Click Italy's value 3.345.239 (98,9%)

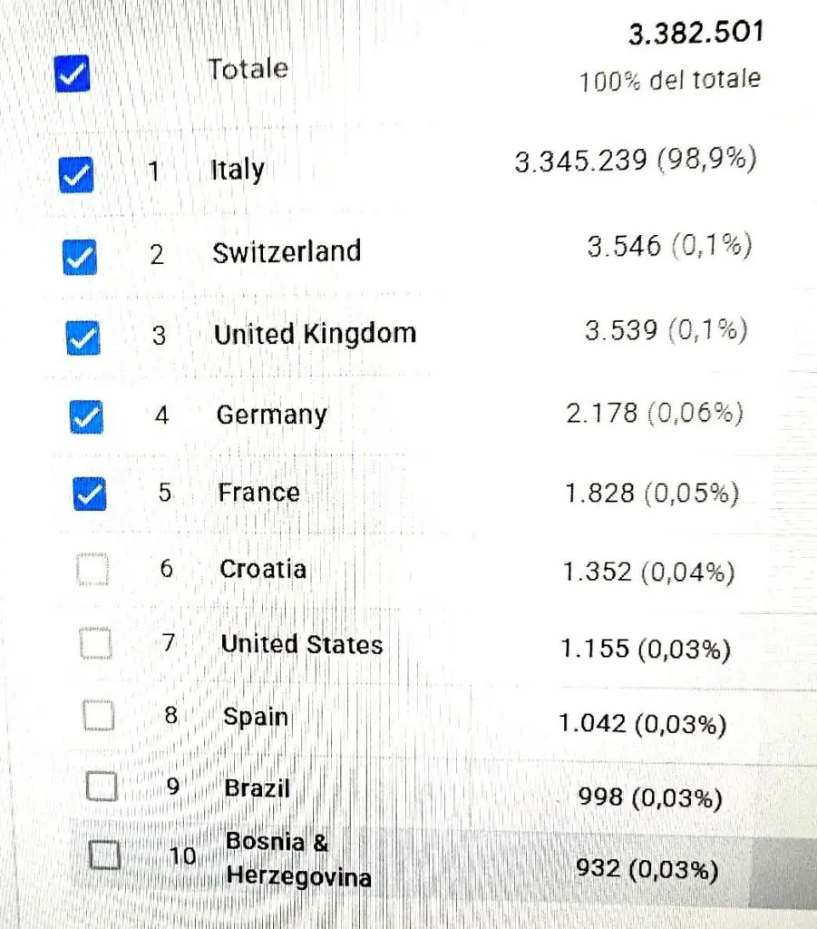coord(636,160)
